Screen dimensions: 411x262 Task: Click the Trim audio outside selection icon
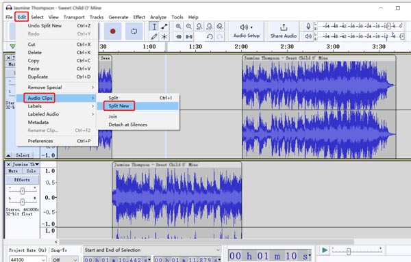coord(179,37)
